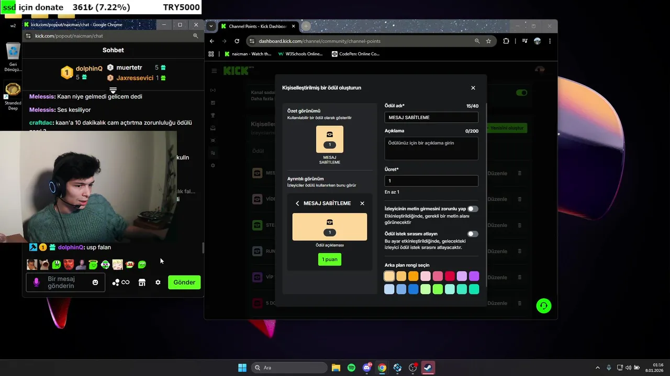
Task: Send chat message with Gönder button
Action: 184,283
